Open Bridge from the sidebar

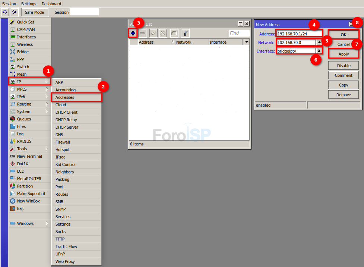[x=23, y=52]
